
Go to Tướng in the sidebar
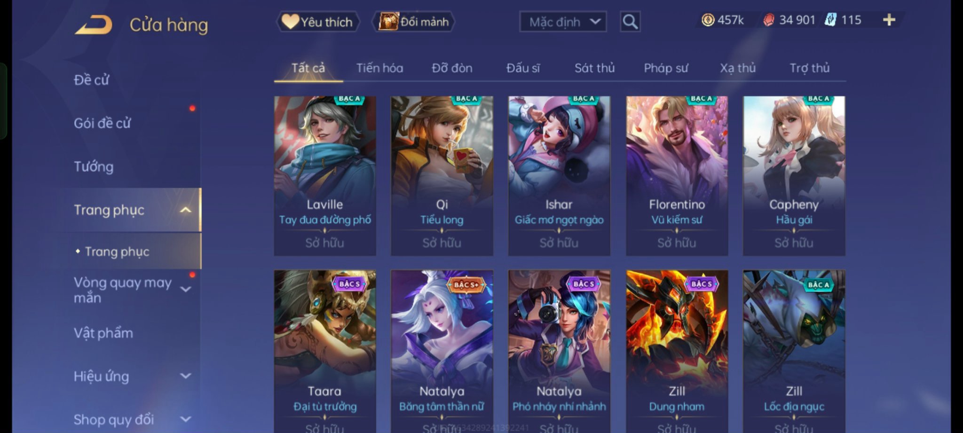tap(94, 166)
